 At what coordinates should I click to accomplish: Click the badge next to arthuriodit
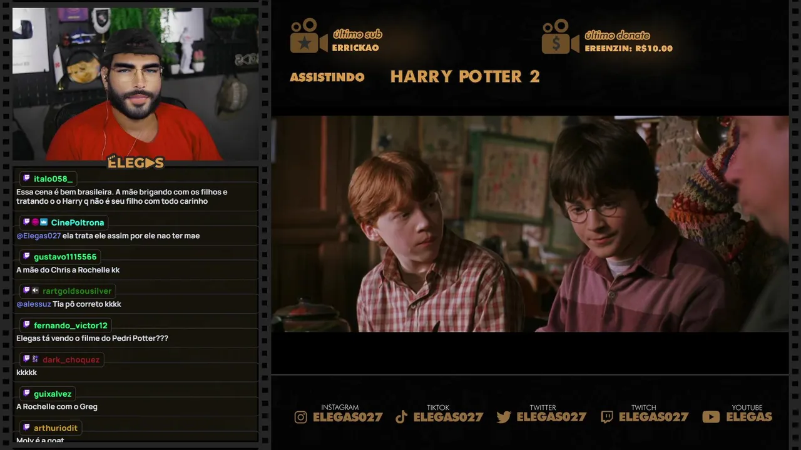(x=27, y=427)
